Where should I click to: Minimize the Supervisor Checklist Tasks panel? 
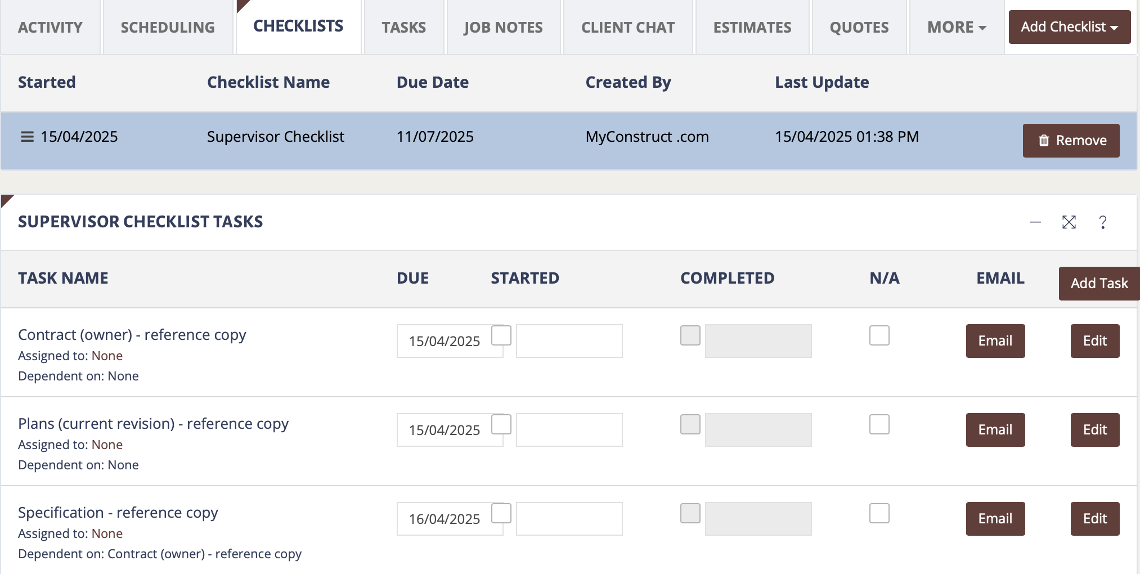coord(1035,222)
